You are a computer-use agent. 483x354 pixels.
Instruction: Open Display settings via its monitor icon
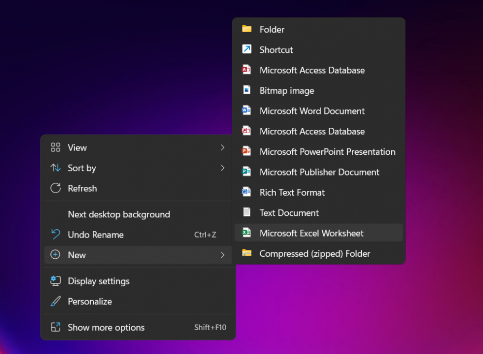point(55,281)
